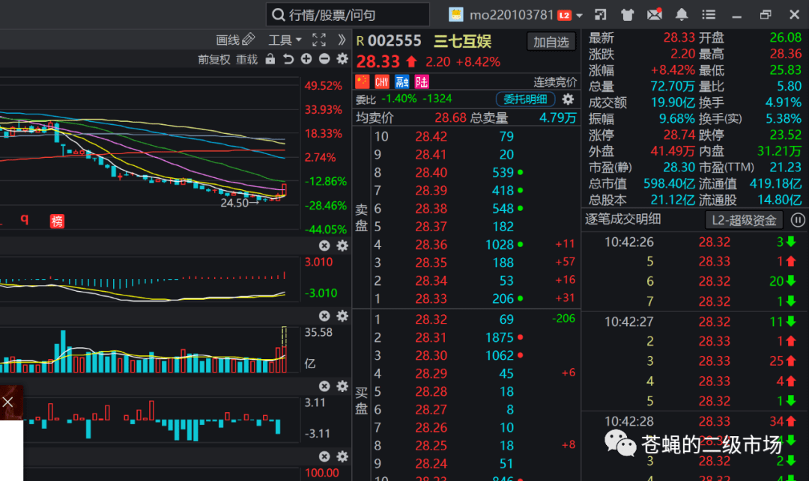Click the 行情/股票/问句 search field

tap(348, 14)
